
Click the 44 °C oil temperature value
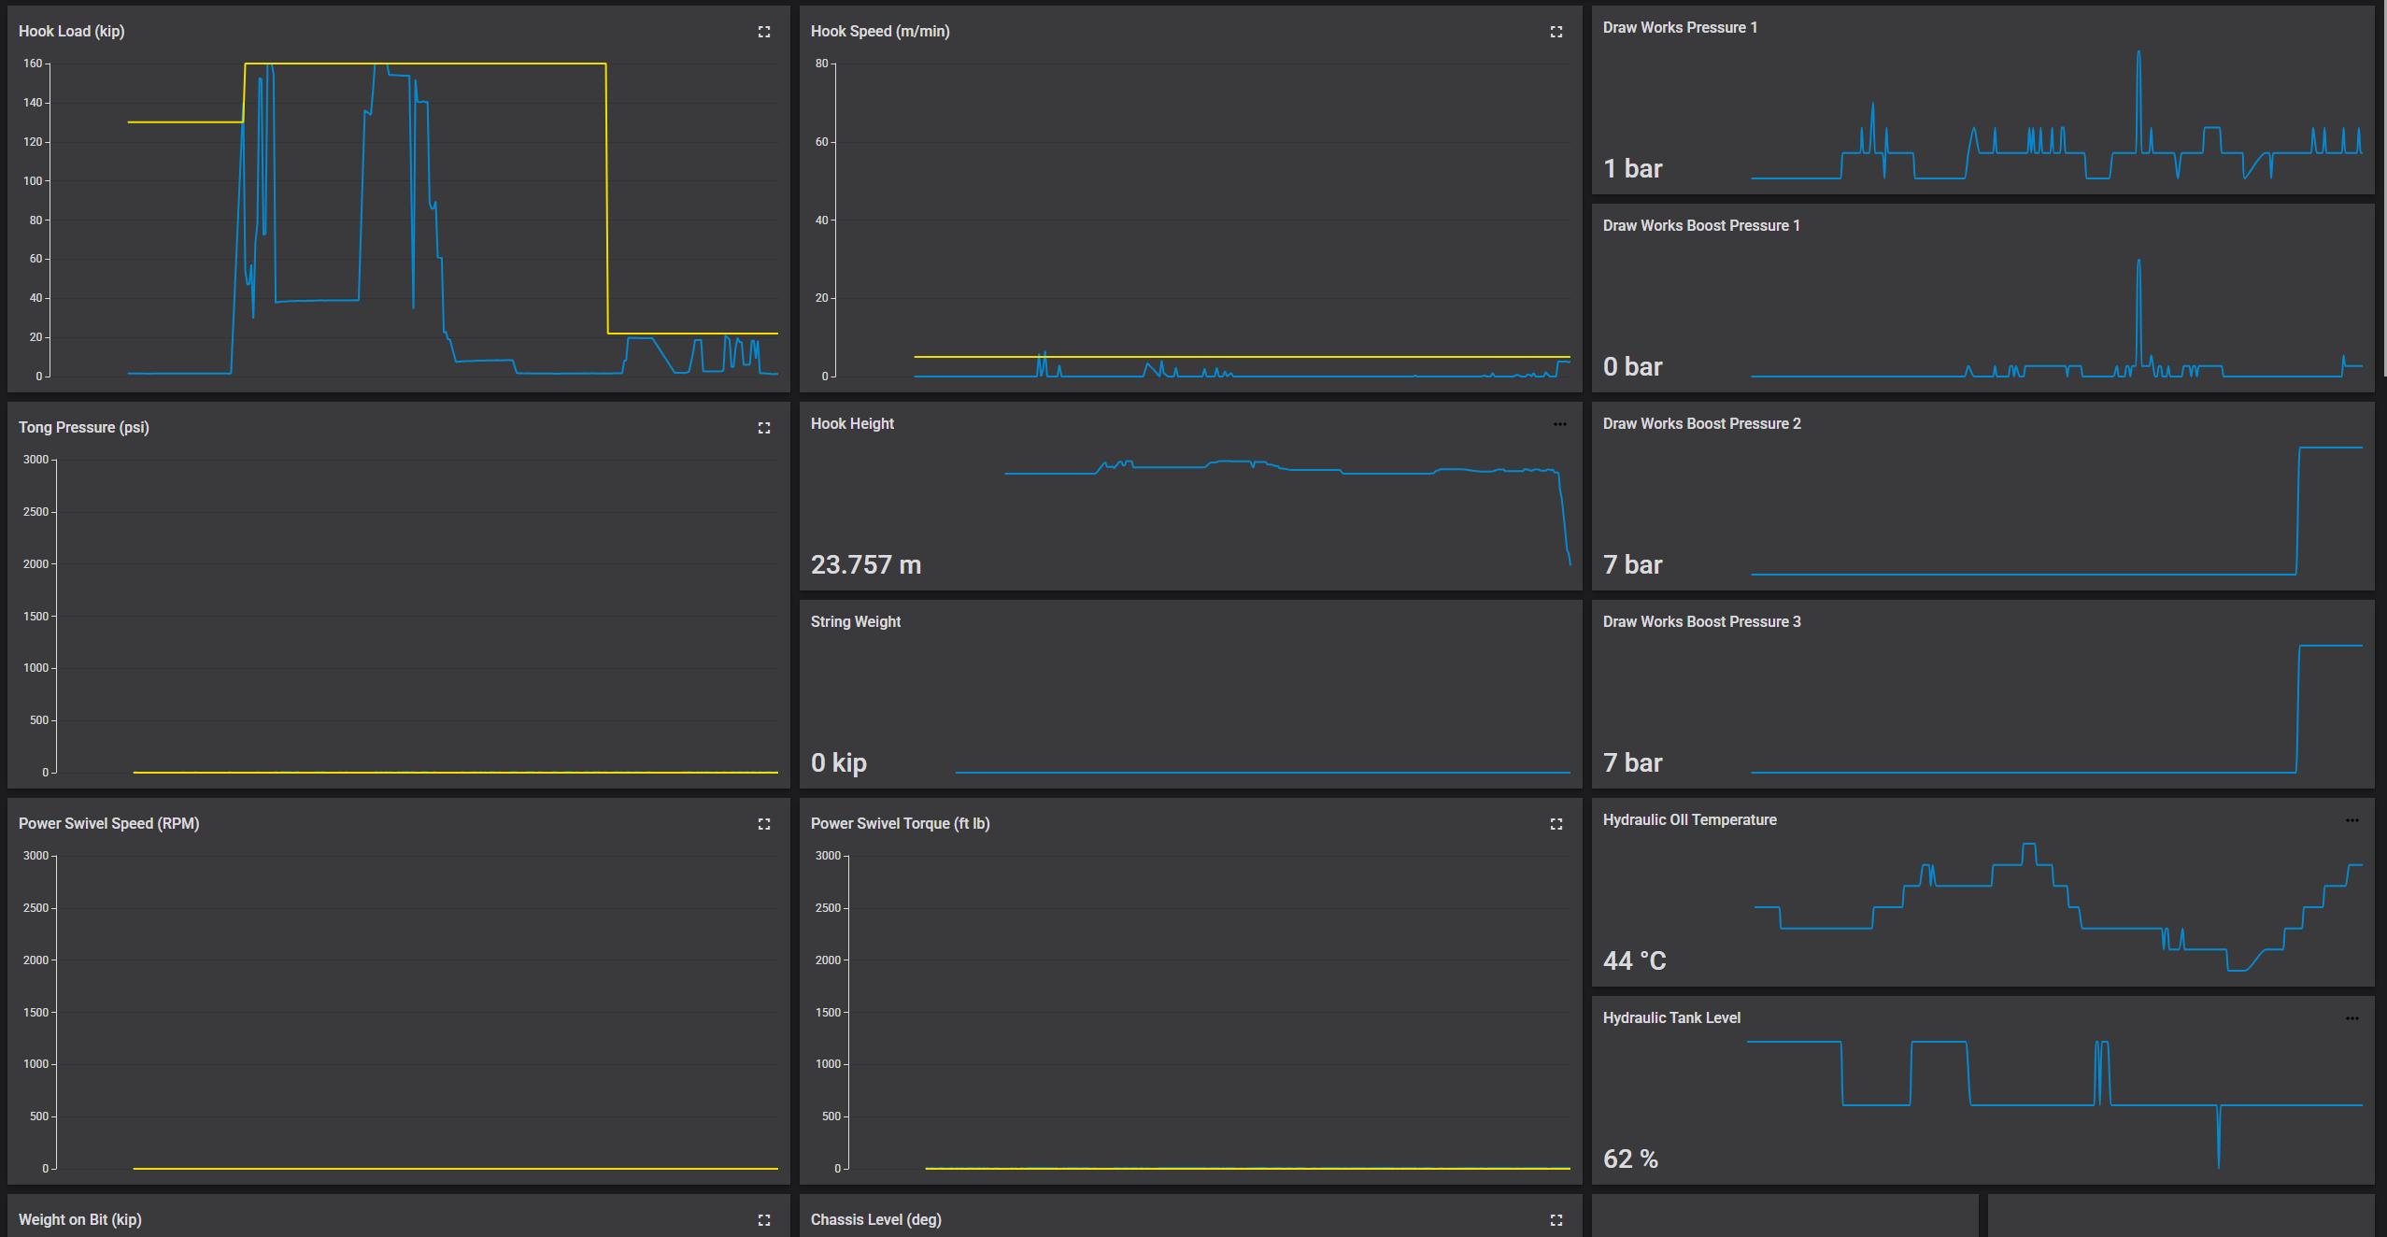coord(1635,961)
